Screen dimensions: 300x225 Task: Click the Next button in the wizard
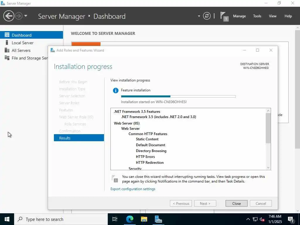tap(205, 203)
